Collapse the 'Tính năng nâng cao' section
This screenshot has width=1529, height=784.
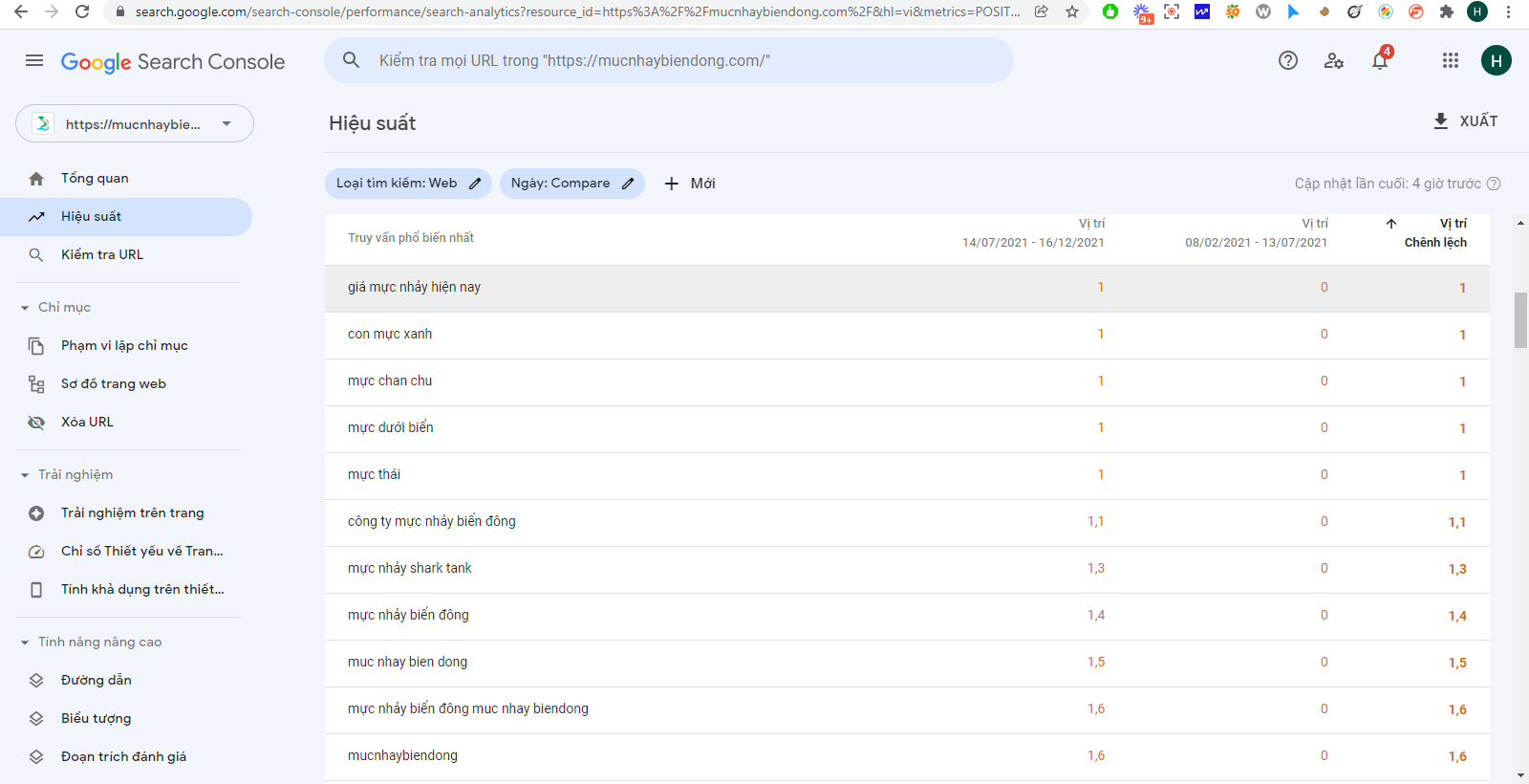(25, 642)
